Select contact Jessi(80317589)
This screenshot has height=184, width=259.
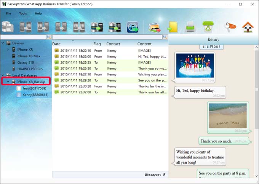[x=34, y=88]
